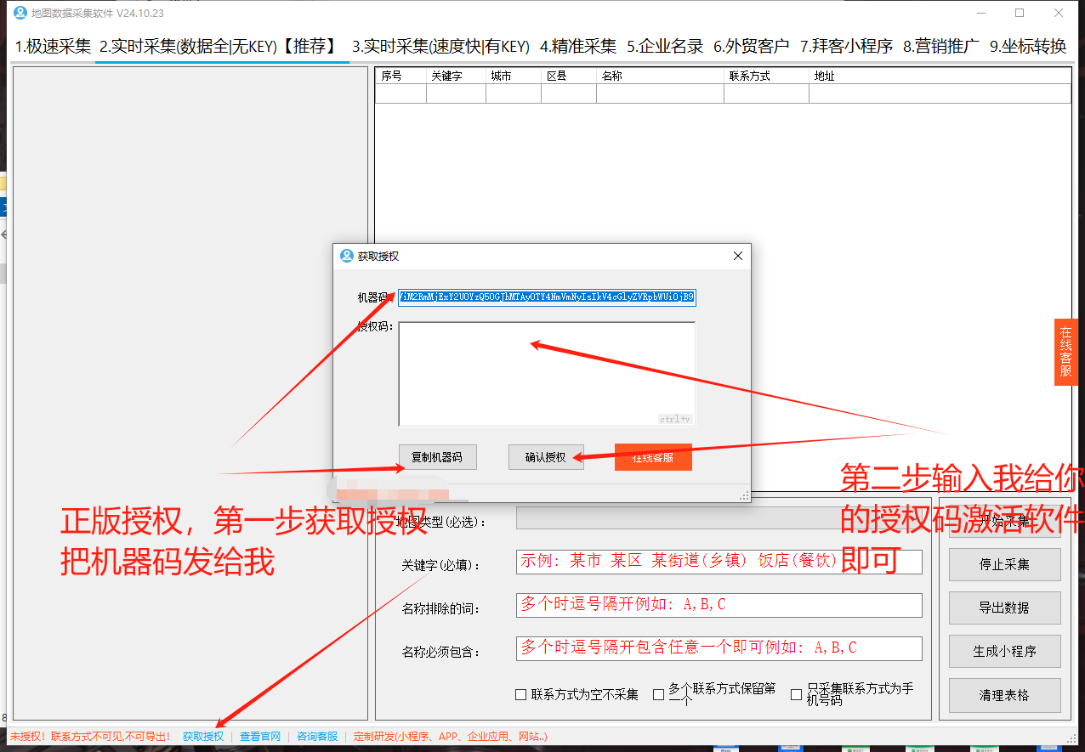Enable 联系方式为空不采集 checkbox

tap(520, 695)
